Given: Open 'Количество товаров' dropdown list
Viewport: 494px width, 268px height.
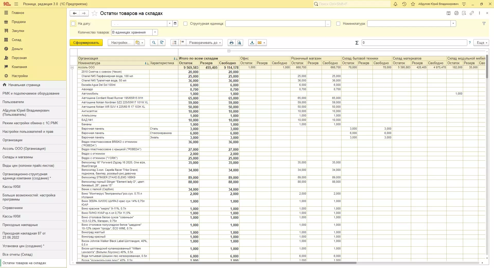Looking at the screenshot, I should 155,32.
